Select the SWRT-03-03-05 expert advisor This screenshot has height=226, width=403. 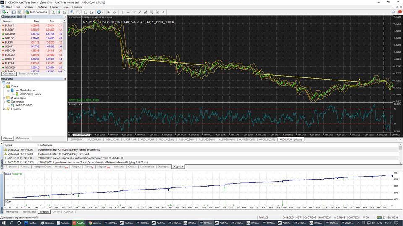(25, 105)
